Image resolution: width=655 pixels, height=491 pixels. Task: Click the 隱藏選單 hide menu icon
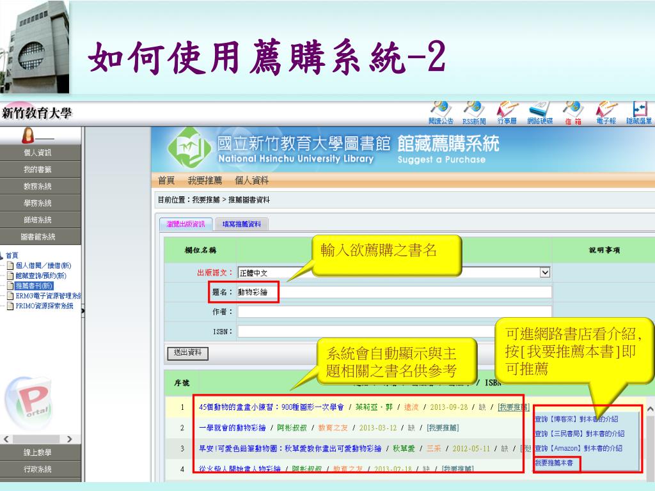tap(639, 113)
